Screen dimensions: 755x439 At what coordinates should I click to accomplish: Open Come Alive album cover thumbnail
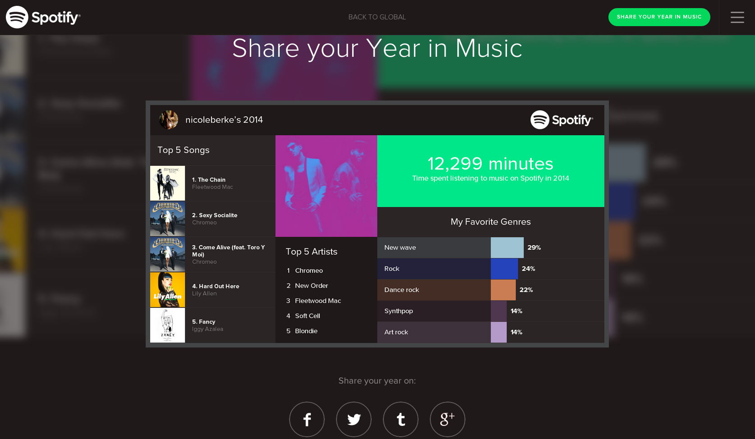tap(167, 254)
